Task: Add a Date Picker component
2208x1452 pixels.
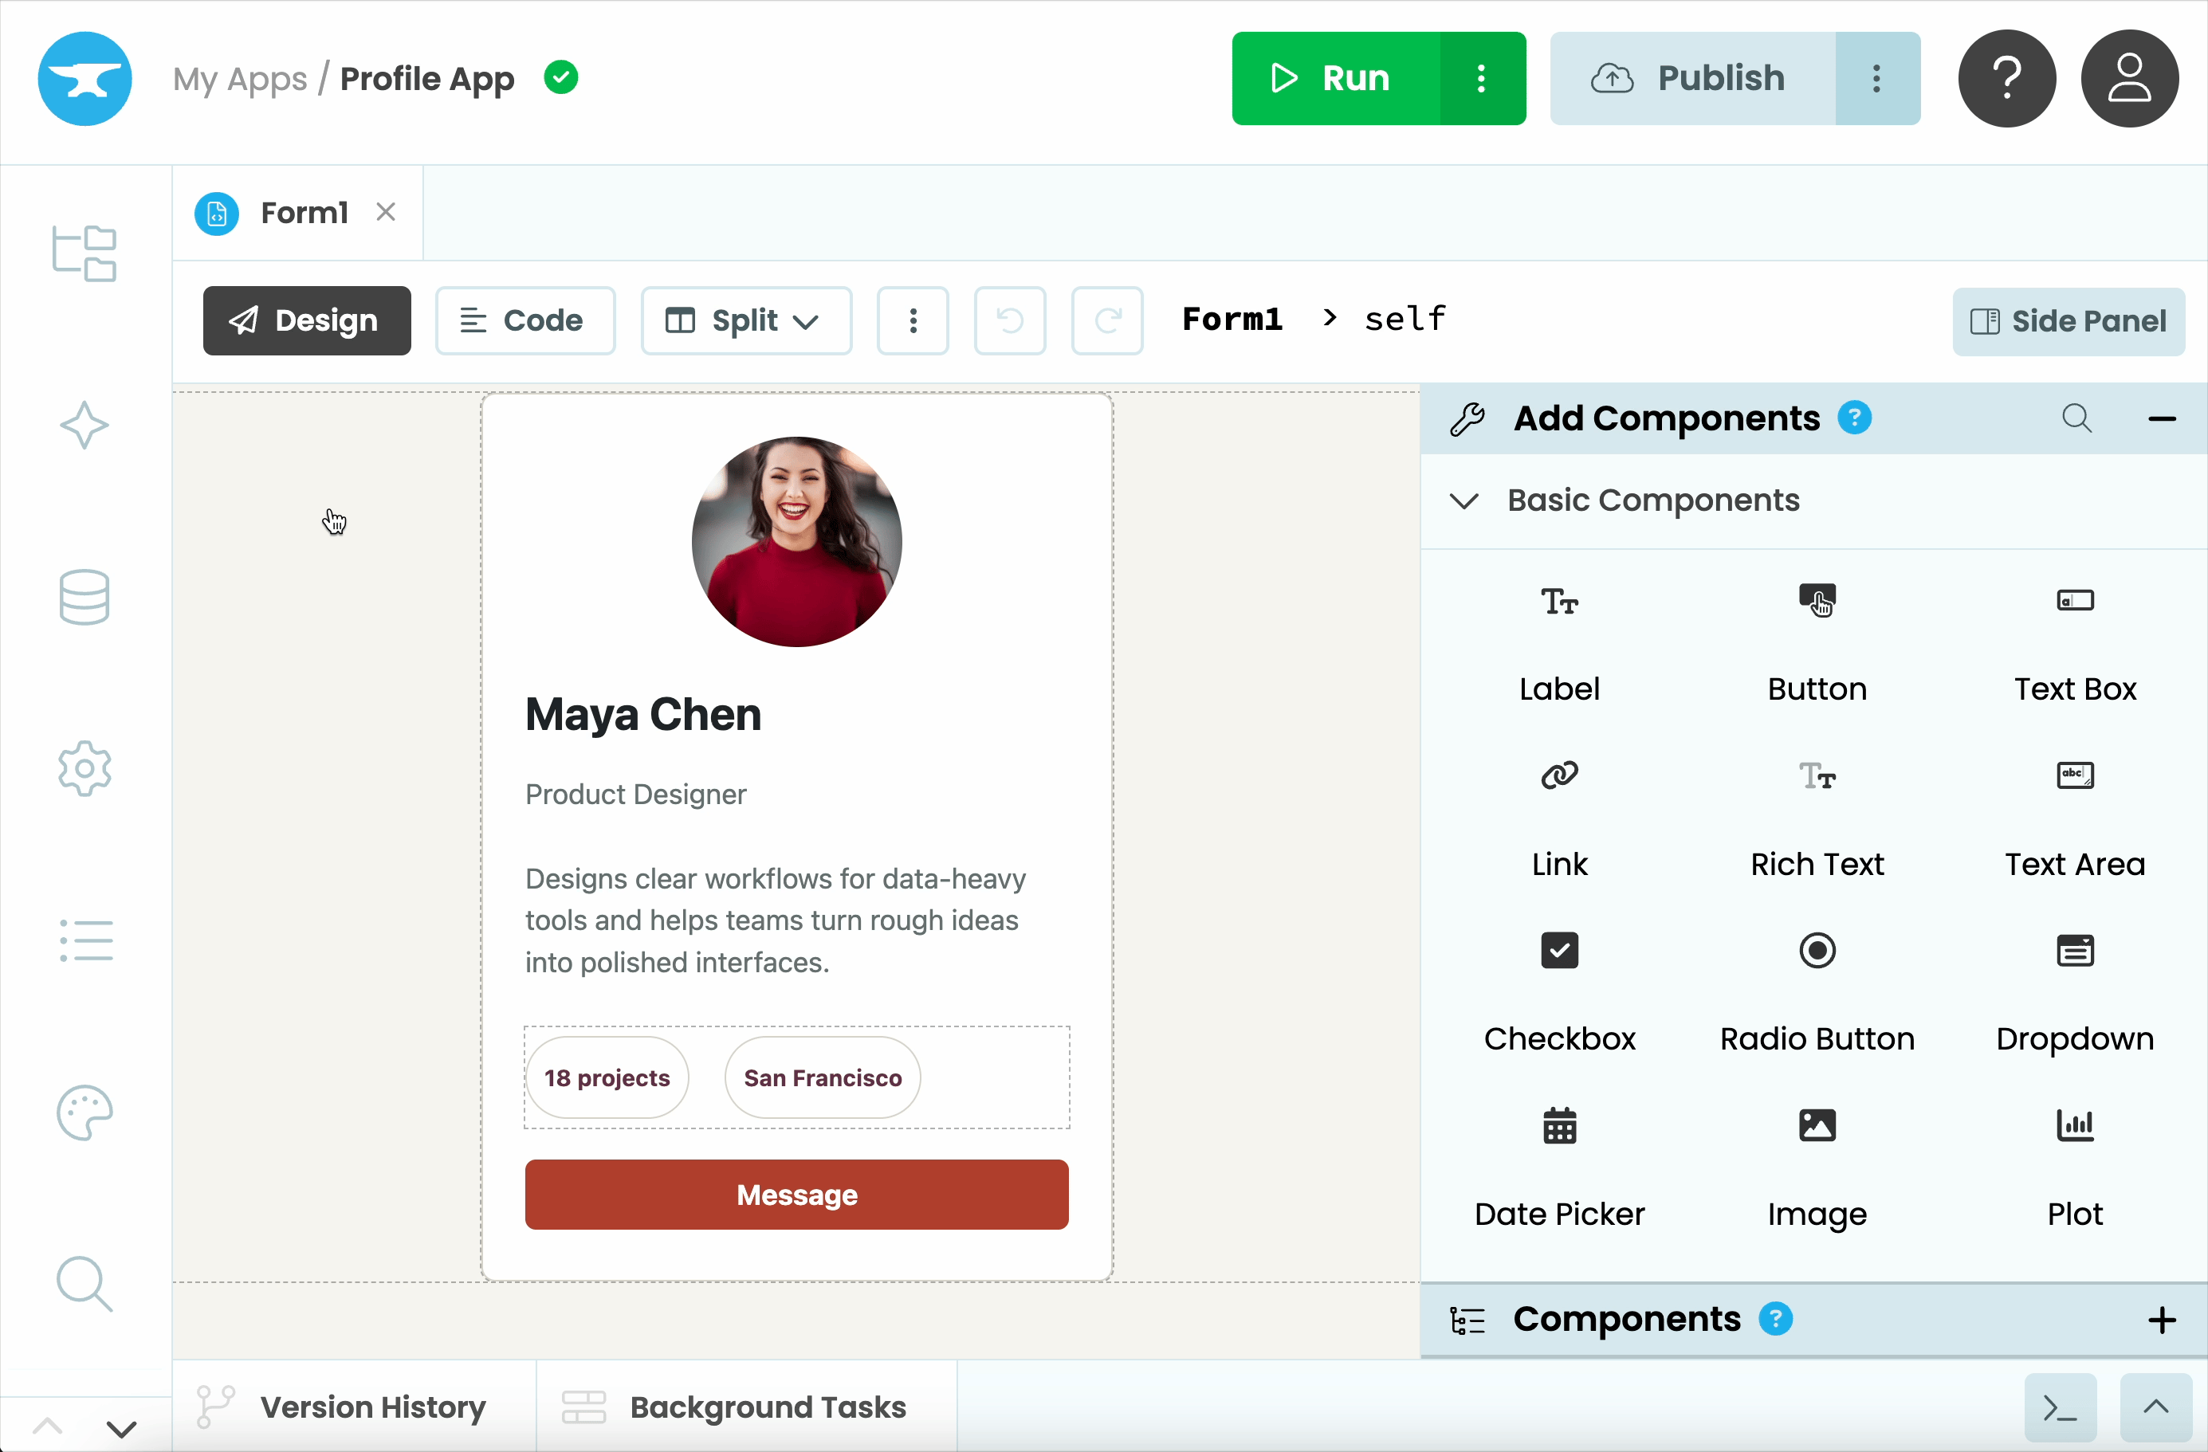Action: 1559,1167
